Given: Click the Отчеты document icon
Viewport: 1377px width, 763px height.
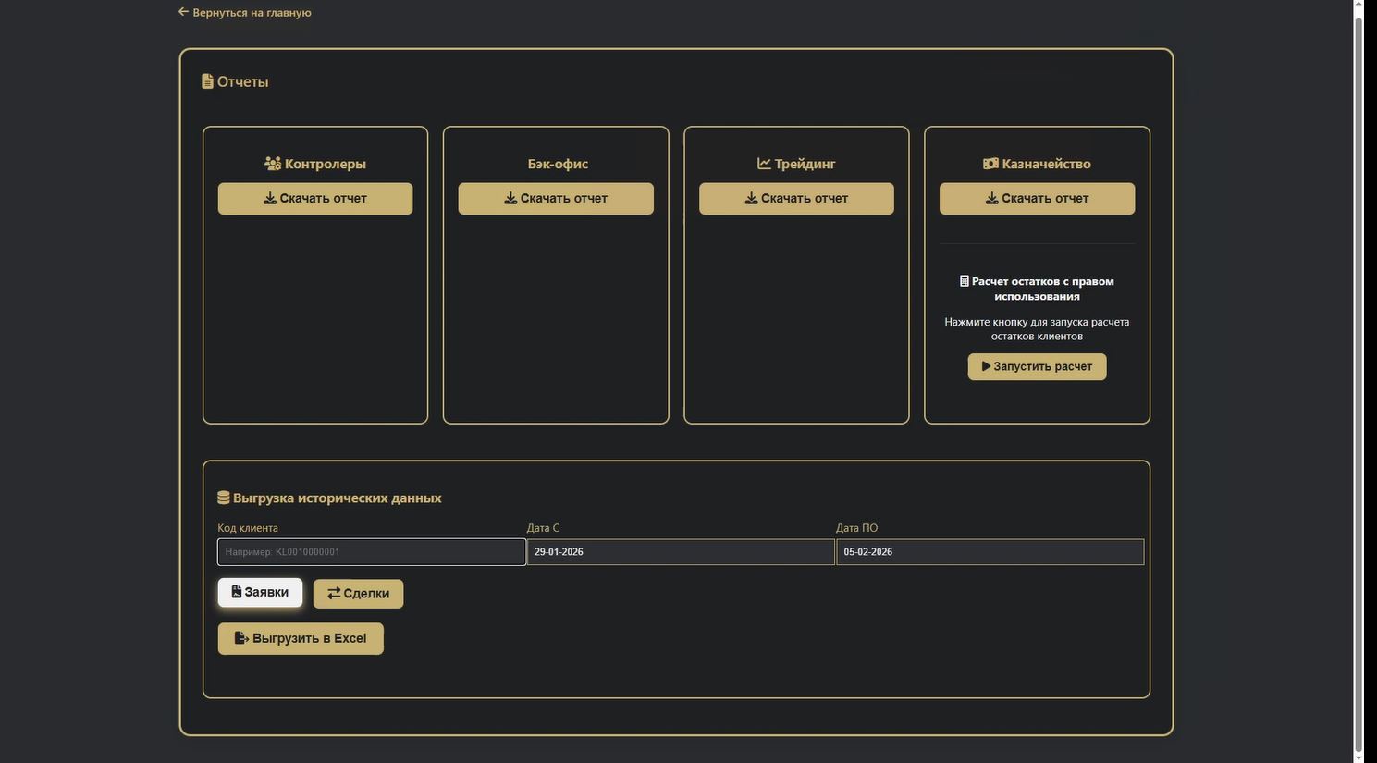Looking at the screenshot, I should (207, 81).
